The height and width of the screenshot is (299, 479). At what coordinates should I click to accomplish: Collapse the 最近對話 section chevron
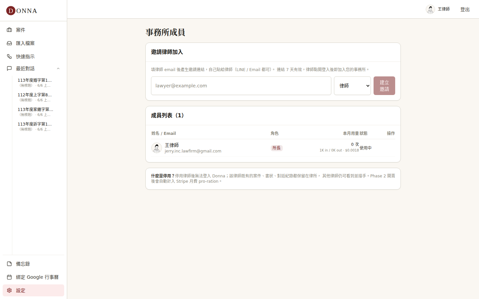point(58,68)
